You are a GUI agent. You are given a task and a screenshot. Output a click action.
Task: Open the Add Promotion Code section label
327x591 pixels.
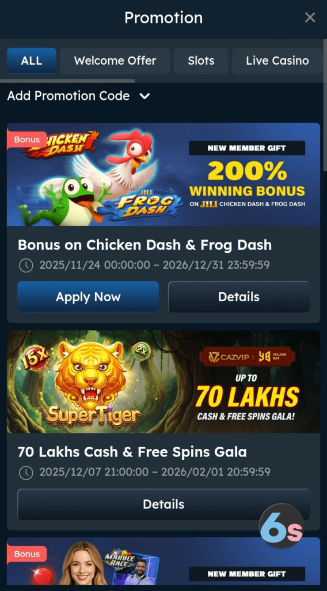coord(69,96)
